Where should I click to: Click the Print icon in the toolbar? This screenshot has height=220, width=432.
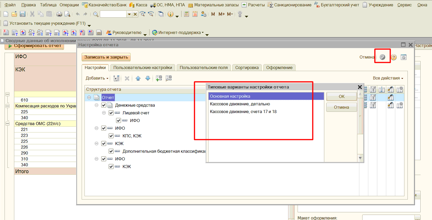pos(59,14)
